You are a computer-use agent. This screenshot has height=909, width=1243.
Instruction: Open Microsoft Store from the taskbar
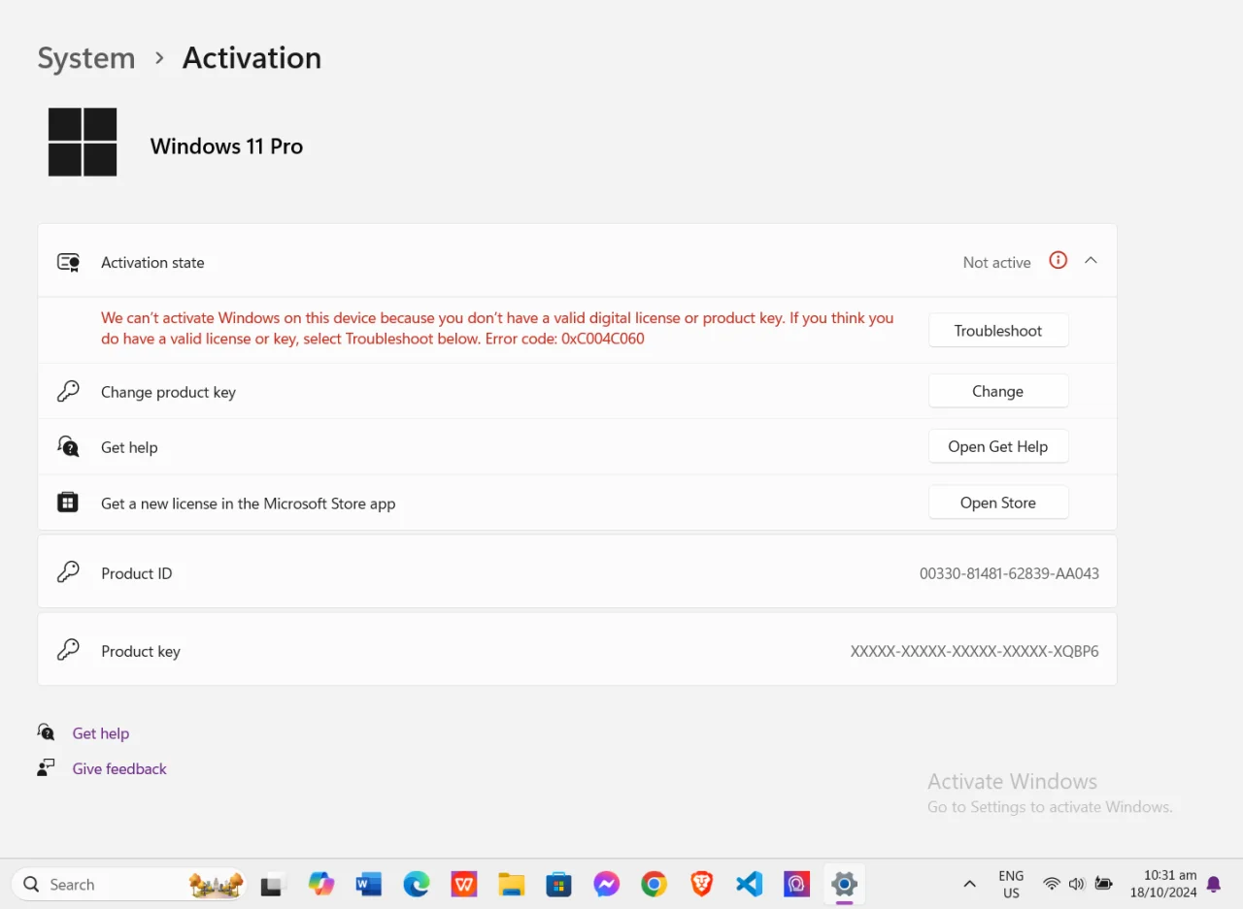(559, 884)
